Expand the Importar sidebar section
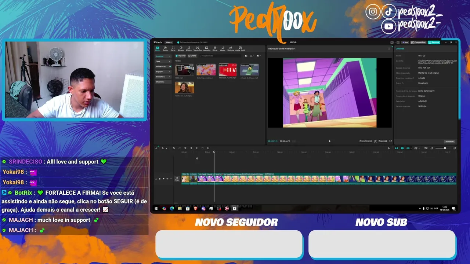Image resolution: width=470 pixels, height=264 pixels. pos(163,56)
